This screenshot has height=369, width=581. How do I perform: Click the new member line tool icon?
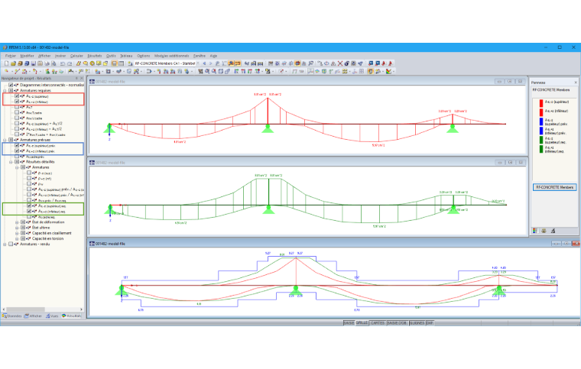click(x=17, y=71)
